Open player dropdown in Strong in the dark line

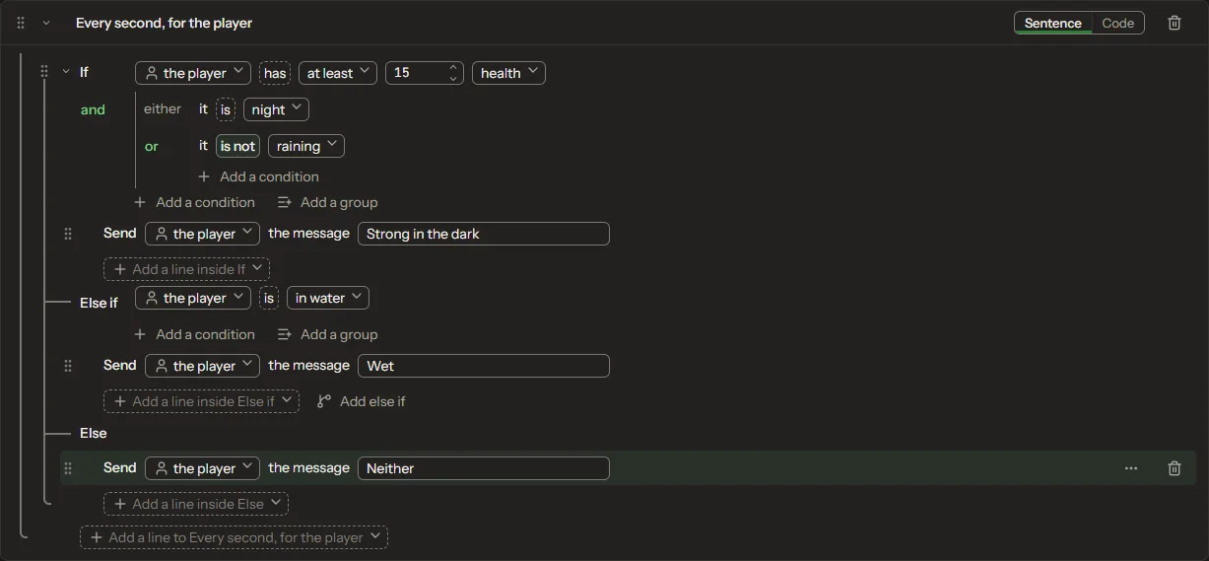pos(202,234)
